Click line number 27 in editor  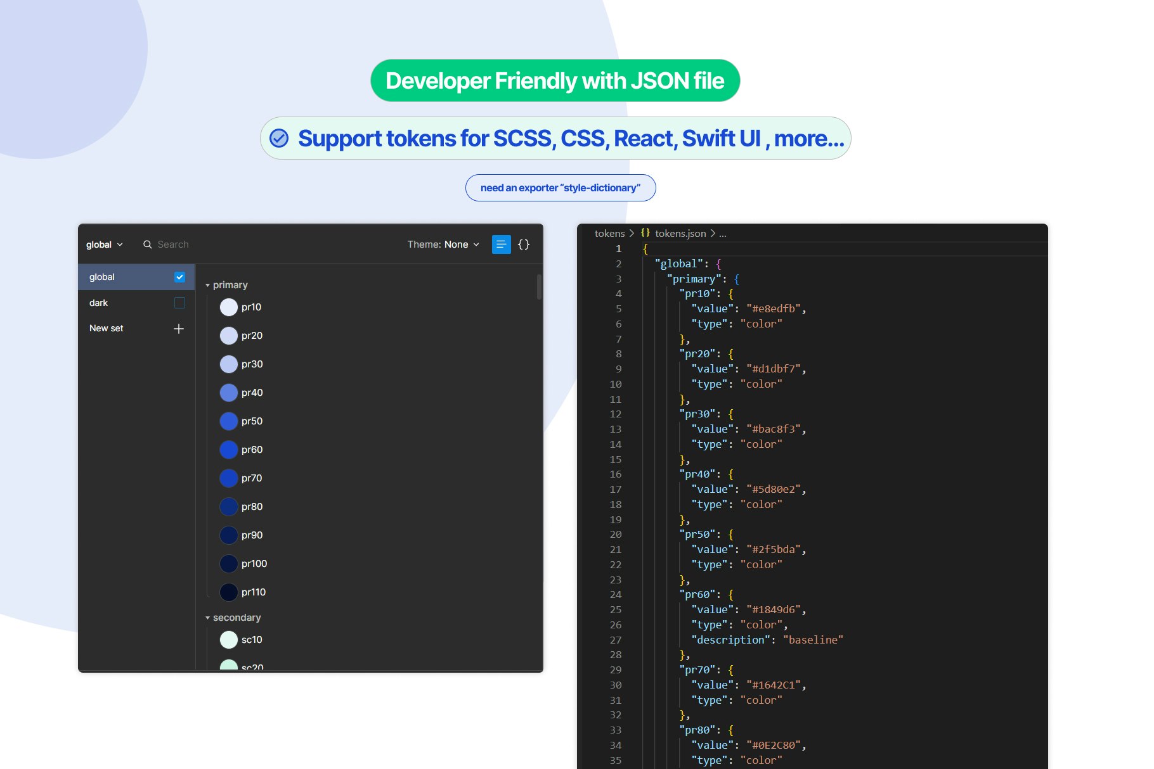click(x=616, y=640)
